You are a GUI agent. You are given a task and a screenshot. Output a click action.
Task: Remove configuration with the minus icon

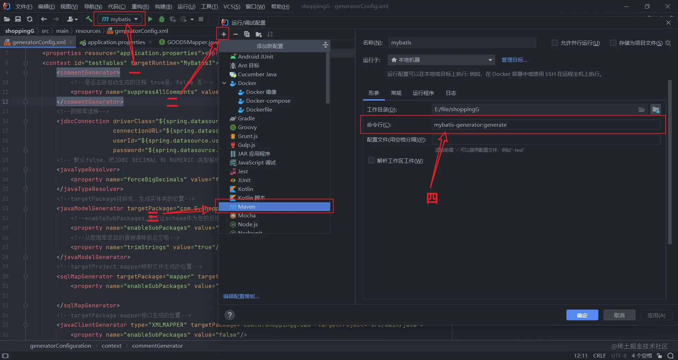tap(236, 34)
